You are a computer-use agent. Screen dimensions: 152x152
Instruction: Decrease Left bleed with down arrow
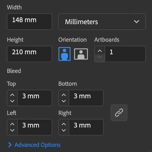point(12,130)
